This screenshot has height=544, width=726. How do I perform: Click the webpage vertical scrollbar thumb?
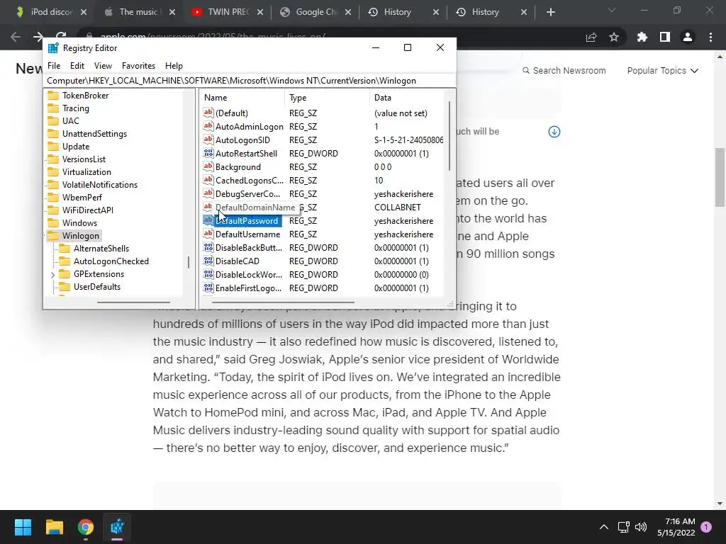point(720,177)
